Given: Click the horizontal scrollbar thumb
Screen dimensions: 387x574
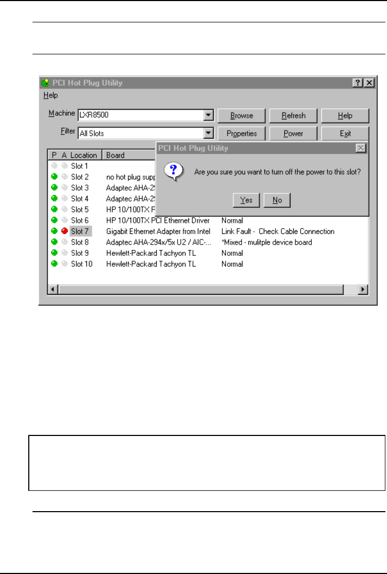Looking at the screenshot, I should tap(200, 289).
